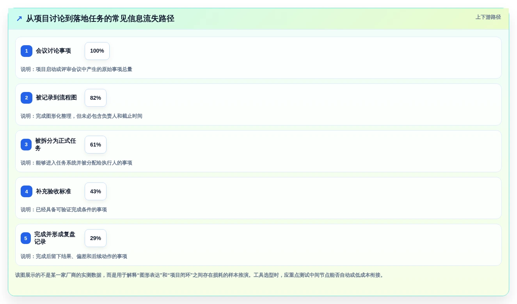Click description about 完成图形化整理
Viewport: 517px width, 304px height.
pos(82,116)
